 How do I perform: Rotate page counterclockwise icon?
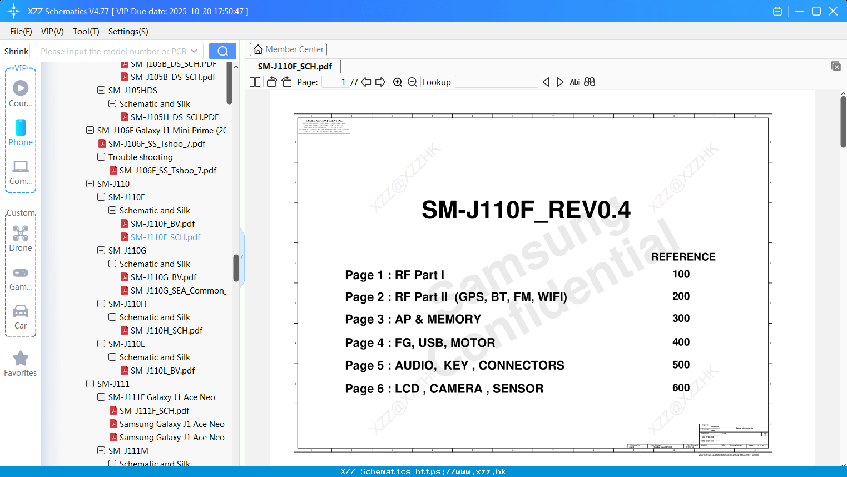click(x=271, y=82)
